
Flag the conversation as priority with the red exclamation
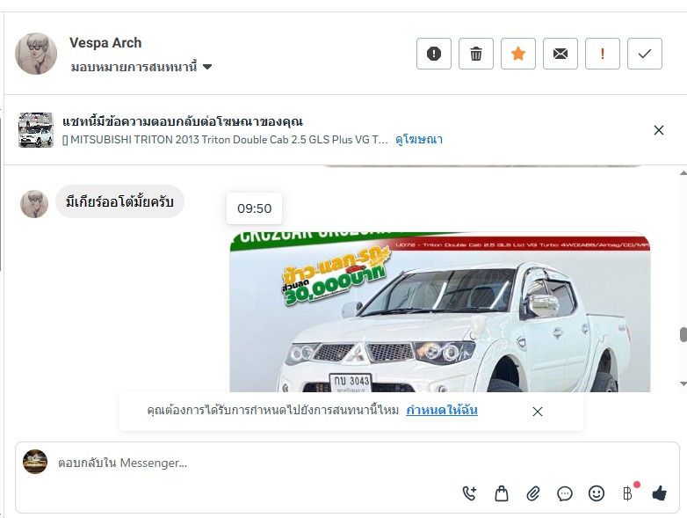tap(603, 54)
